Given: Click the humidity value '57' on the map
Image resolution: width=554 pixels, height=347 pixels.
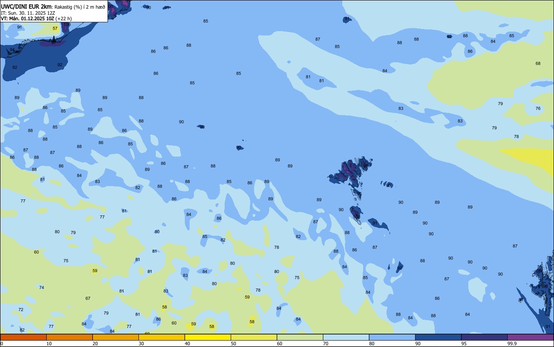Looking at the screenshot, I should click(x=55, y=29).
